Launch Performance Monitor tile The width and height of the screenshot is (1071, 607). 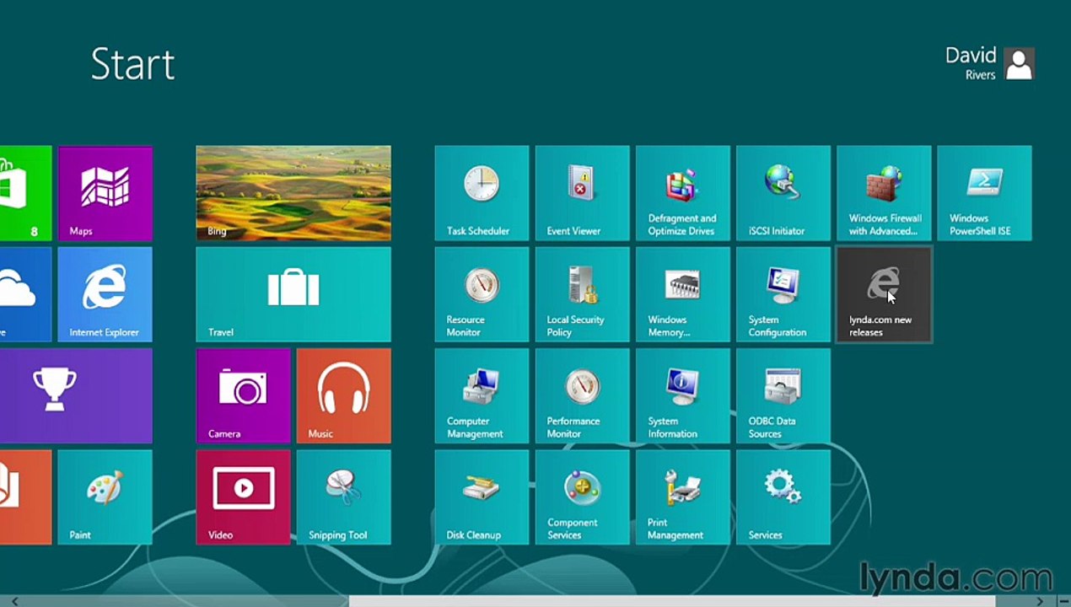[582, 395]
